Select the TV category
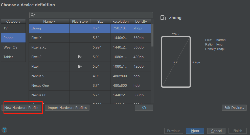250x135 pixels. pos(13,28)
